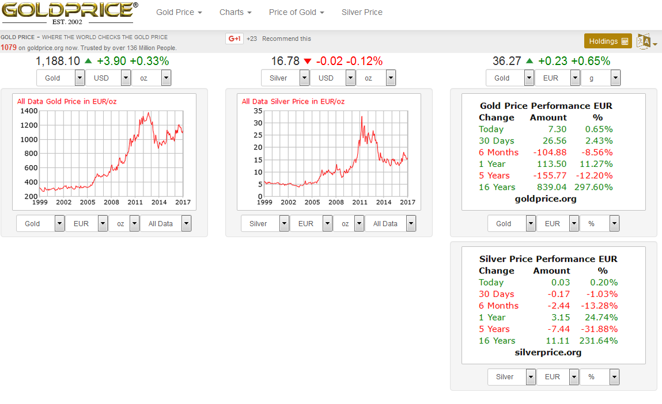The width and height of the screenshot is (662, 404).
Task: Open the Charts menu
Action: [x=236, y=12]
